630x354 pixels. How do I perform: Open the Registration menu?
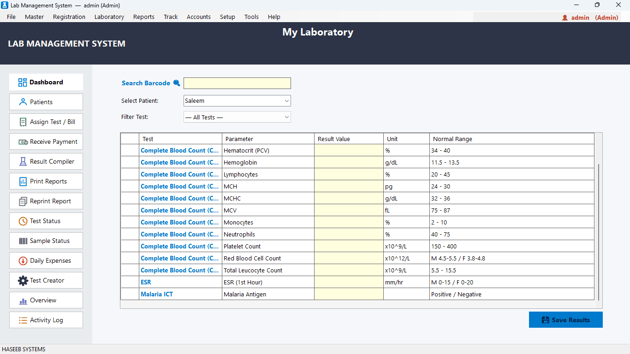coord(69,17)
